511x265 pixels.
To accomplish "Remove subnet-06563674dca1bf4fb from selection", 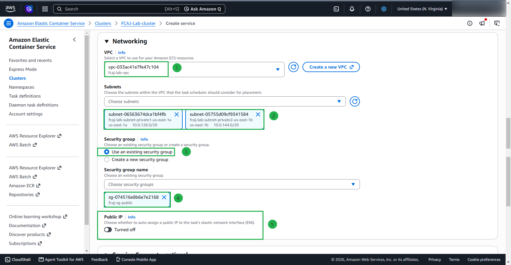I will click(177, 114).
